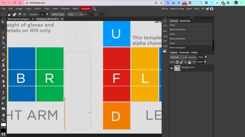Open the About link
245x137 pixels.
[165, 8]
